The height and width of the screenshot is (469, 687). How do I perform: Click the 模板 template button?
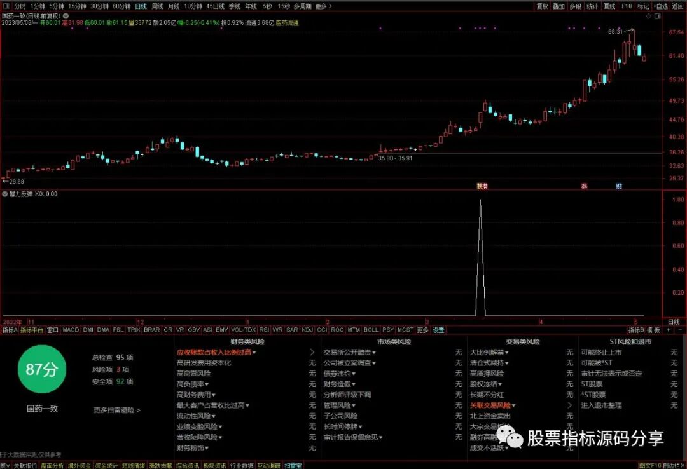click(653, 330)
